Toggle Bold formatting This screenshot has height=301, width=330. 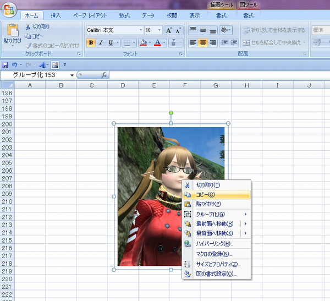tap(91, 43)
